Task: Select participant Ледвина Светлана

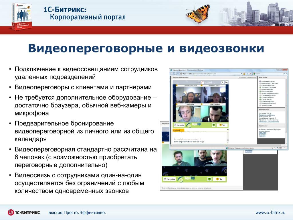Action: pyautogui.click(x=267, y=87)
